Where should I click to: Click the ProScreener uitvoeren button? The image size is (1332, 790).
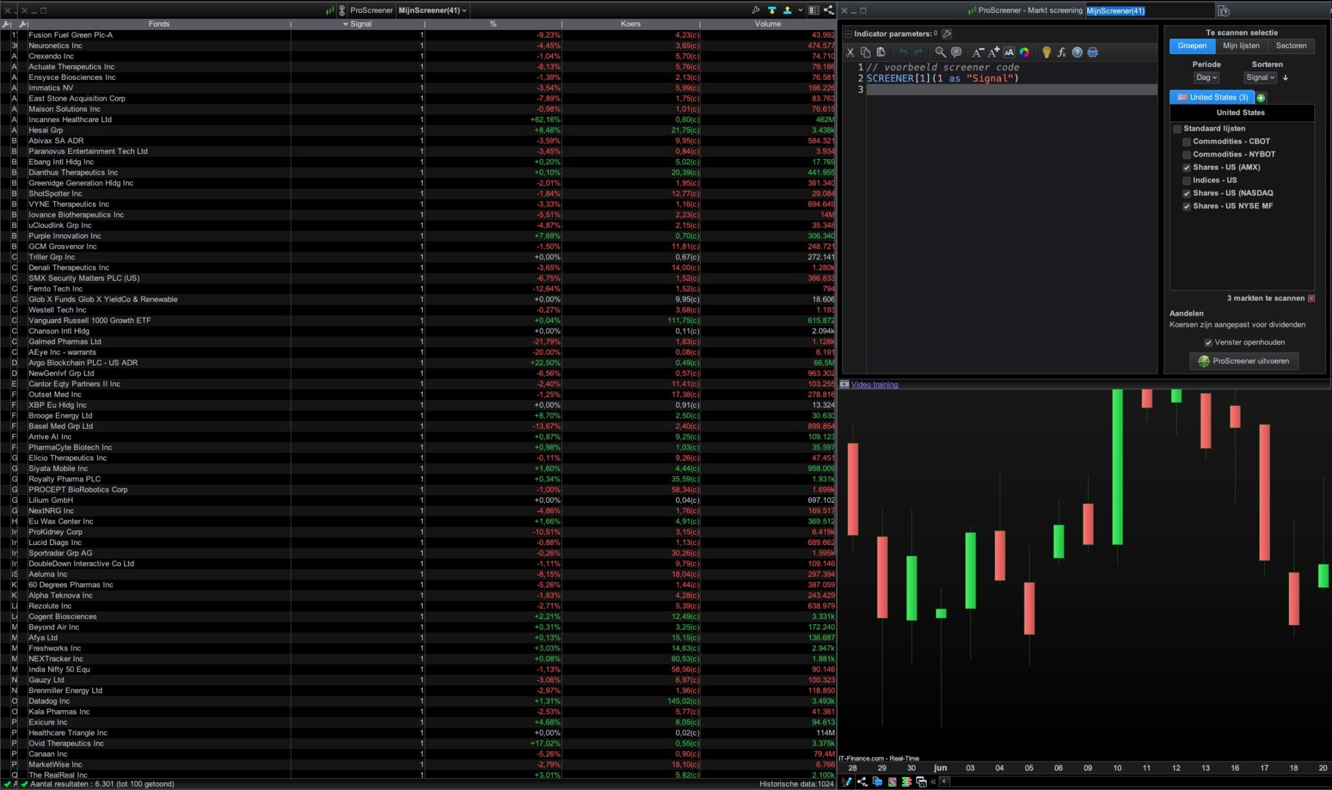coord(1244,361)
